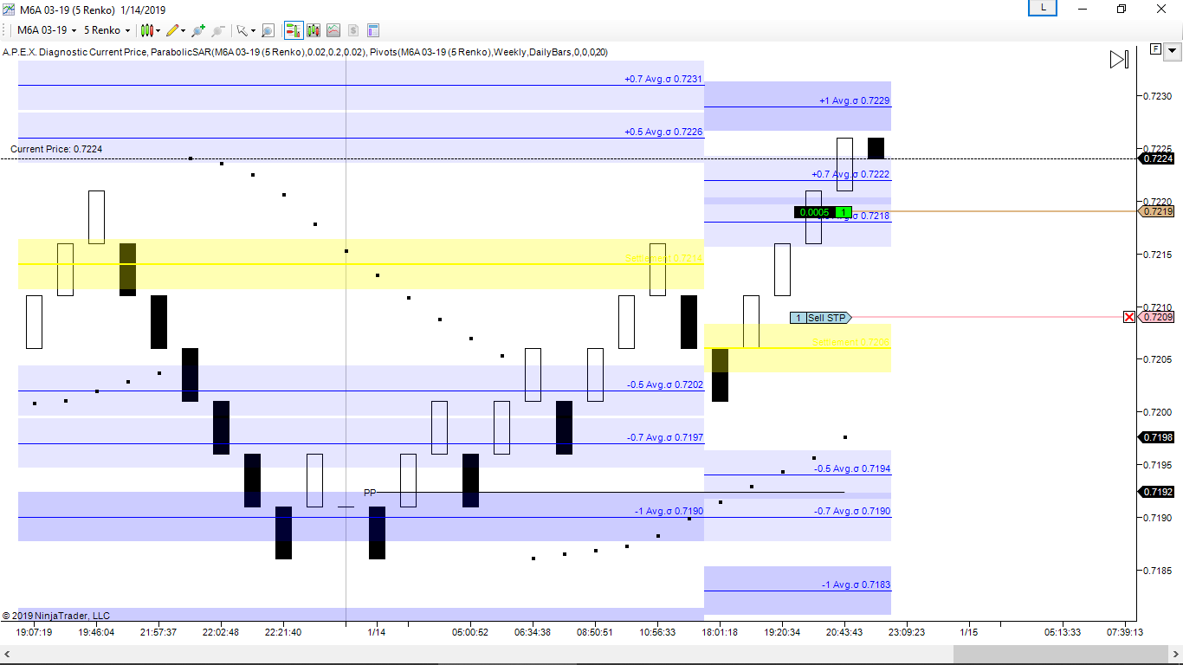Click the 0.7224 current price marker

pos(1158,158)
